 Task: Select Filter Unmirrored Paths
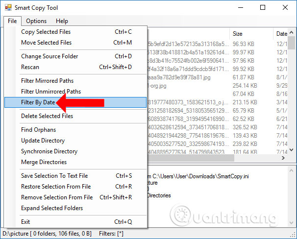click(x=51, y=92)
